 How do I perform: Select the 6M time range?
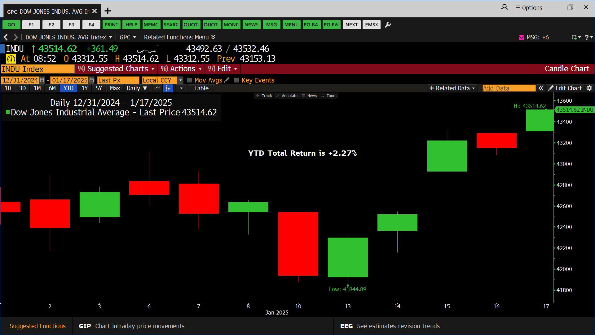(52, 88)
